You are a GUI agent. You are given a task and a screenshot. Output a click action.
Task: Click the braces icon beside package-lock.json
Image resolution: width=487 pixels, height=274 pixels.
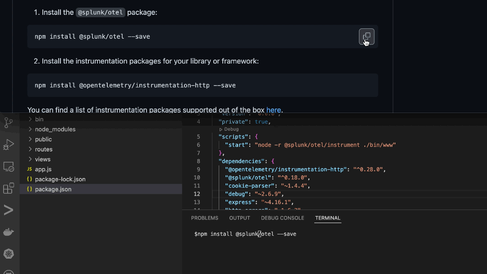(x=29, y=179)
